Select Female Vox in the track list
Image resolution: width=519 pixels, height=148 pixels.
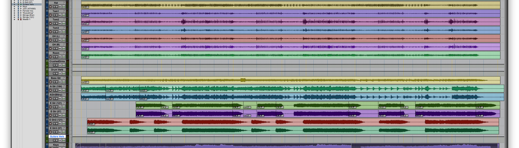[x=28, y=11]
